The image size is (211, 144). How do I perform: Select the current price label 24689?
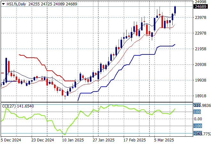click(x=199, y=6)
